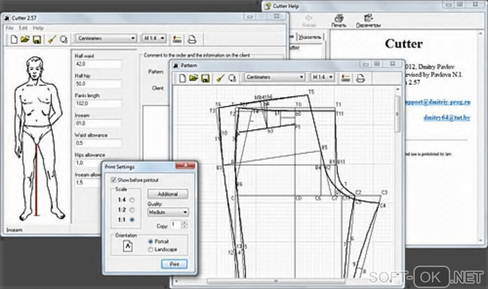Image resolution: width=488 pixels, height=289 pixels.
Task: Click the Half hip input field
Action: [98, 84]
